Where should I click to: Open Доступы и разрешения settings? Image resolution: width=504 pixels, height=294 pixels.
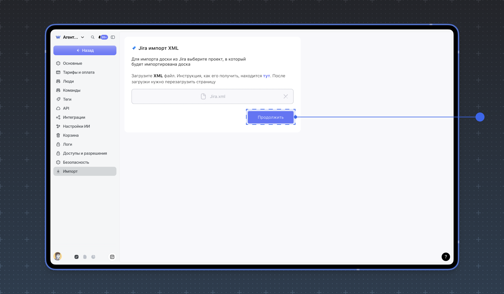click(x=85, y=153)
